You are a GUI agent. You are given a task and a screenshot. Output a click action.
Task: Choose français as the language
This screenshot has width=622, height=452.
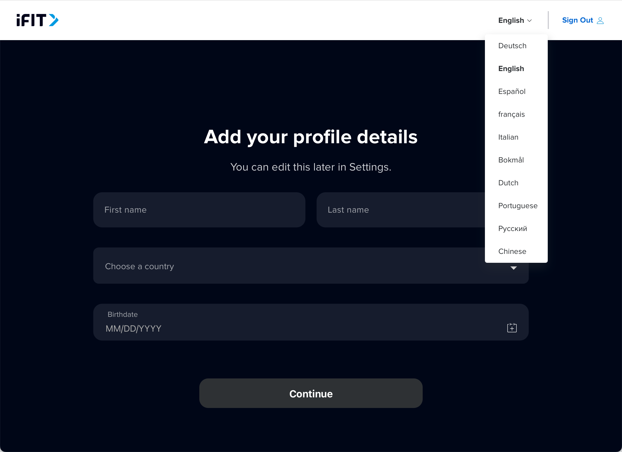pyautogui.click(x=511, y=114)
